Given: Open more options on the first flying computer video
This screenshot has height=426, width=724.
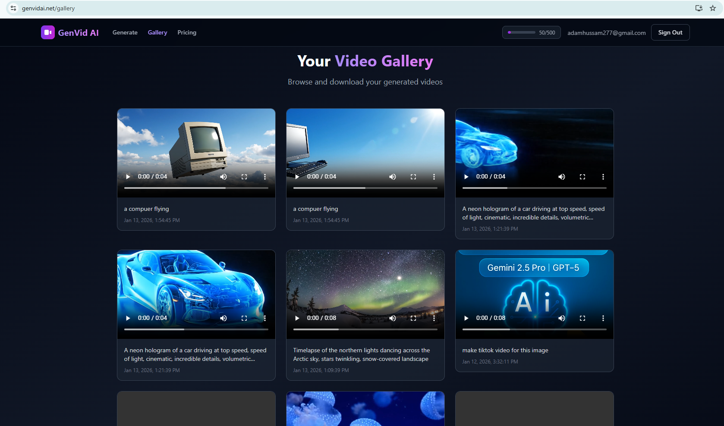Looking at the screenshot, I should coord(265,176).
